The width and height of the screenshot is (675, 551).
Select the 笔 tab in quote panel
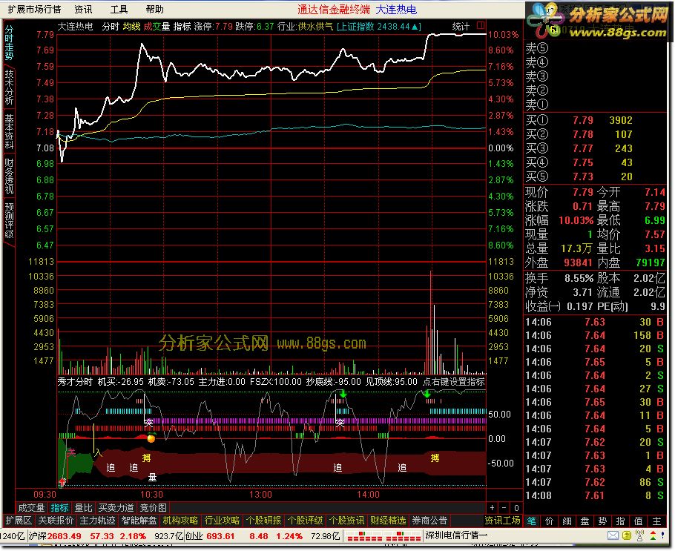[x=532, y=521]
